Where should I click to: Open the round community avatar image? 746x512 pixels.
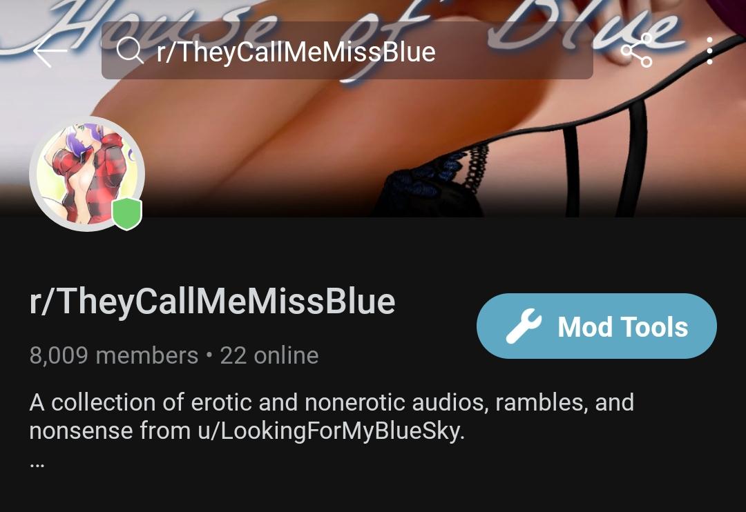click(87, 174)
